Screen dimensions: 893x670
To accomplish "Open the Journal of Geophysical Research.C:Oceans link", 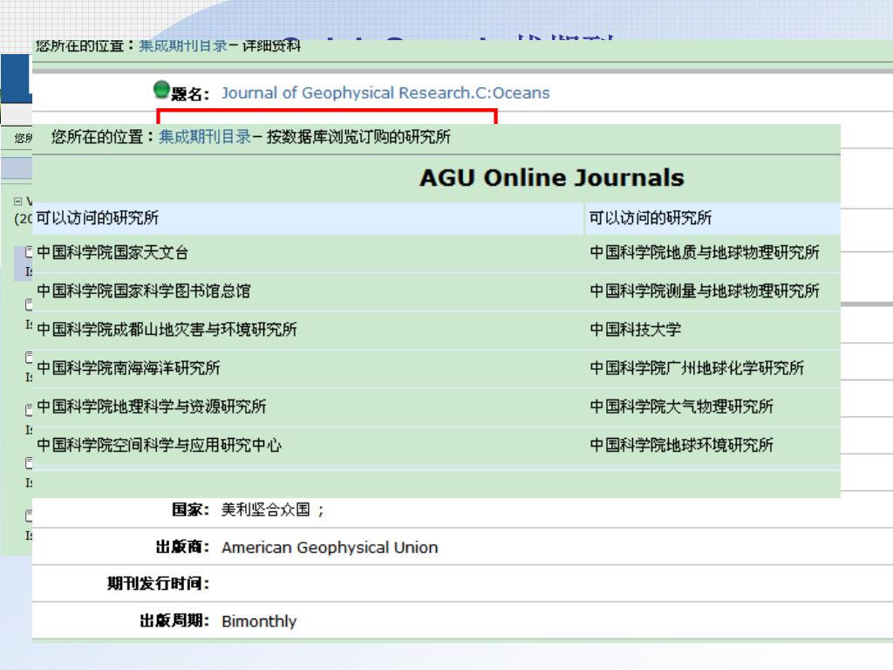I will click(x=385, y=92).
